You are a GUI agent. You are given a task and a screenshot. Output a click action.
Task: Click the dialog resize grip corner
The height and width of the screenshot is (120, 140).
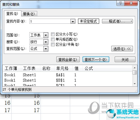pyautogui.click(x=136, y=91)
